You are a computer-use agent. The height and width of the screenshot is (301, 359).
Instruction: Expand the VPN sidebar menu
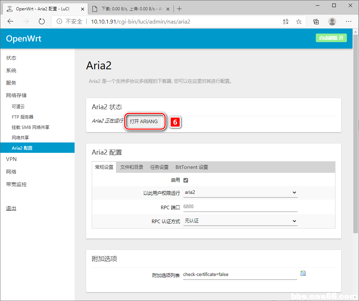pos(11,159)
